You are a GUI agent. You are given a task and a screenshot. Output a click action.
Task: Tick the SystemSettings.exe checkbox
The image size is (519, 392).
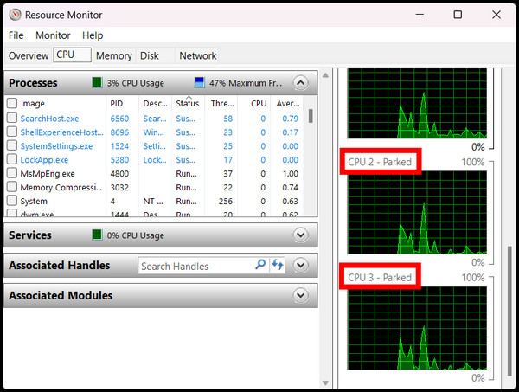[12, 145]
